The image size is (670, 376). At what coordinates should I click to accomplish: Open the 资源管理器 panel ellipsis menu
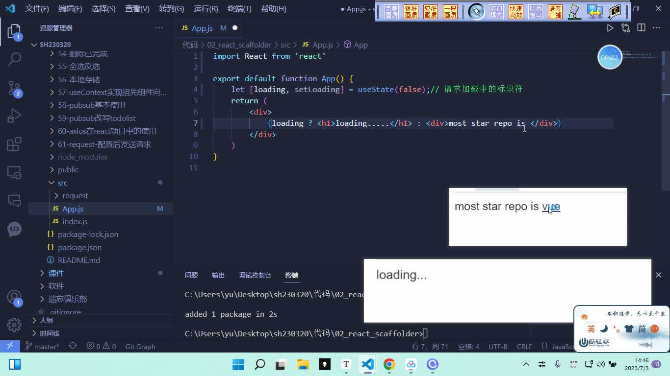click(159, 28)
